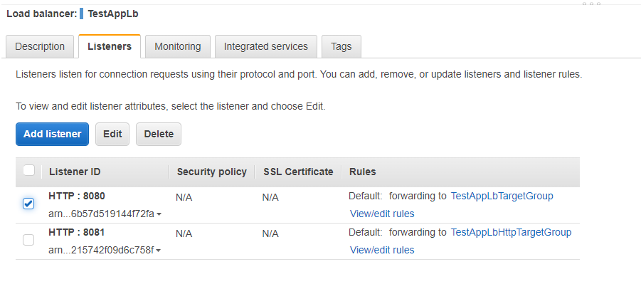Open the TestAppLbTargetGroup link
The width and height of the screenshot is (641, 294).
tap(502, 196)
